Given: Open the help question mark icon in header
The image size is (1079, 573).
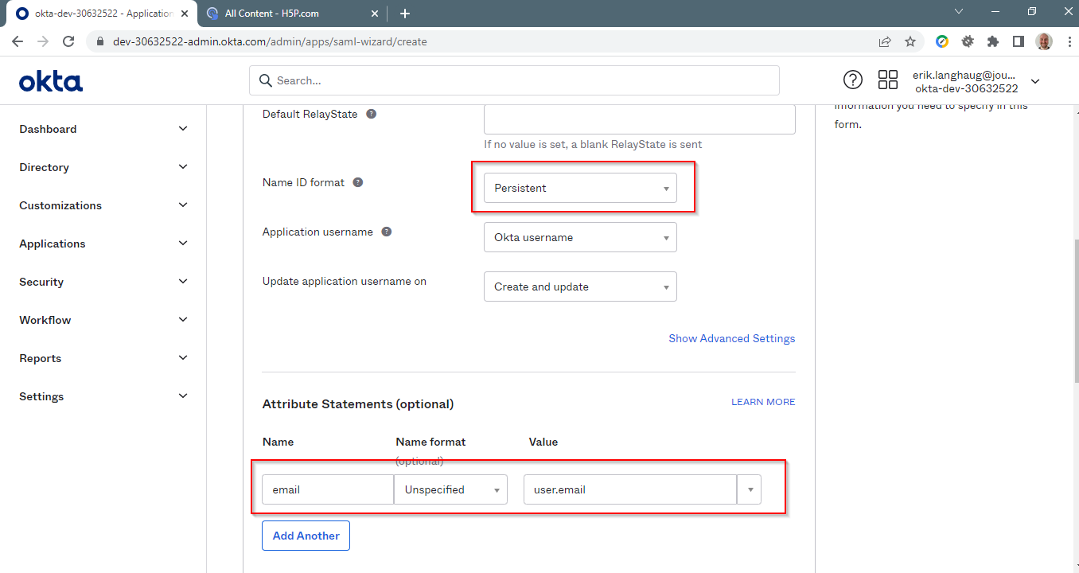Looking at the screenshot, I should pos(852,80).
